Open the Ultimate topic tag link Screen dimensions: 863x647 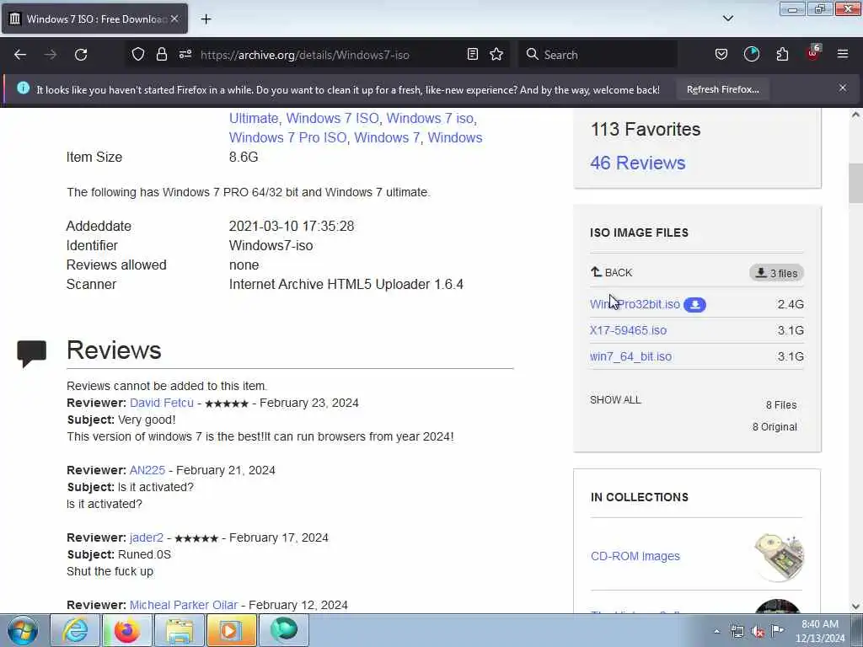254,118
